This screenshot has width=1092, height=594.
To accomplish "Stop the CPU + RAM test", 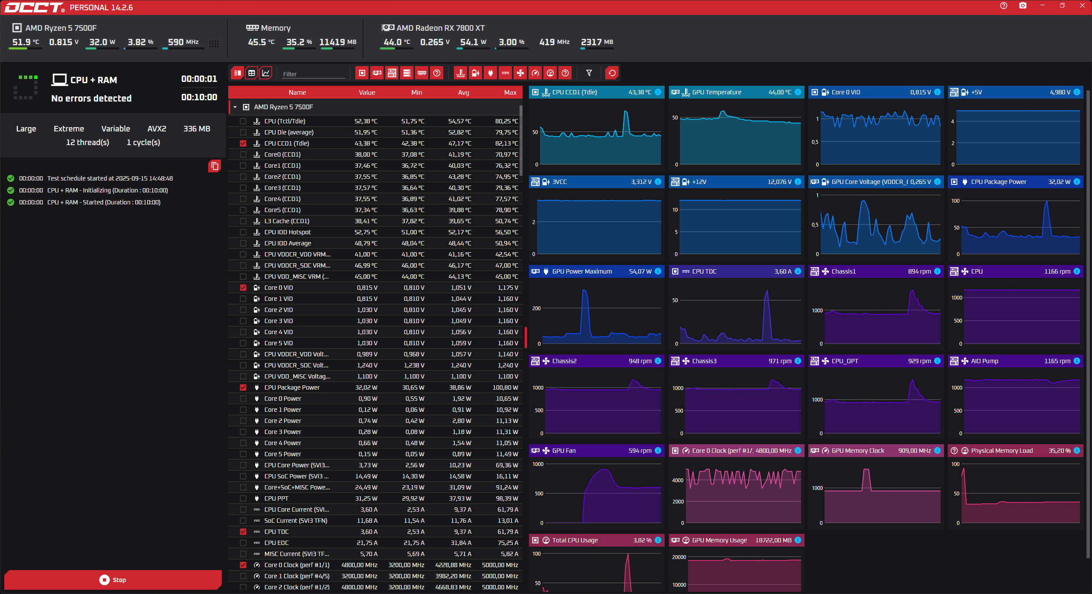I will click(x=113, y=579).
